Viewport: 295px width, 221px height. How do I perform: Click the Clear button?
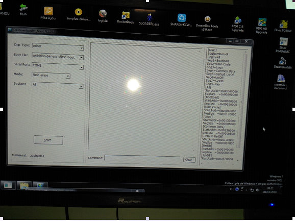point(189,160)
